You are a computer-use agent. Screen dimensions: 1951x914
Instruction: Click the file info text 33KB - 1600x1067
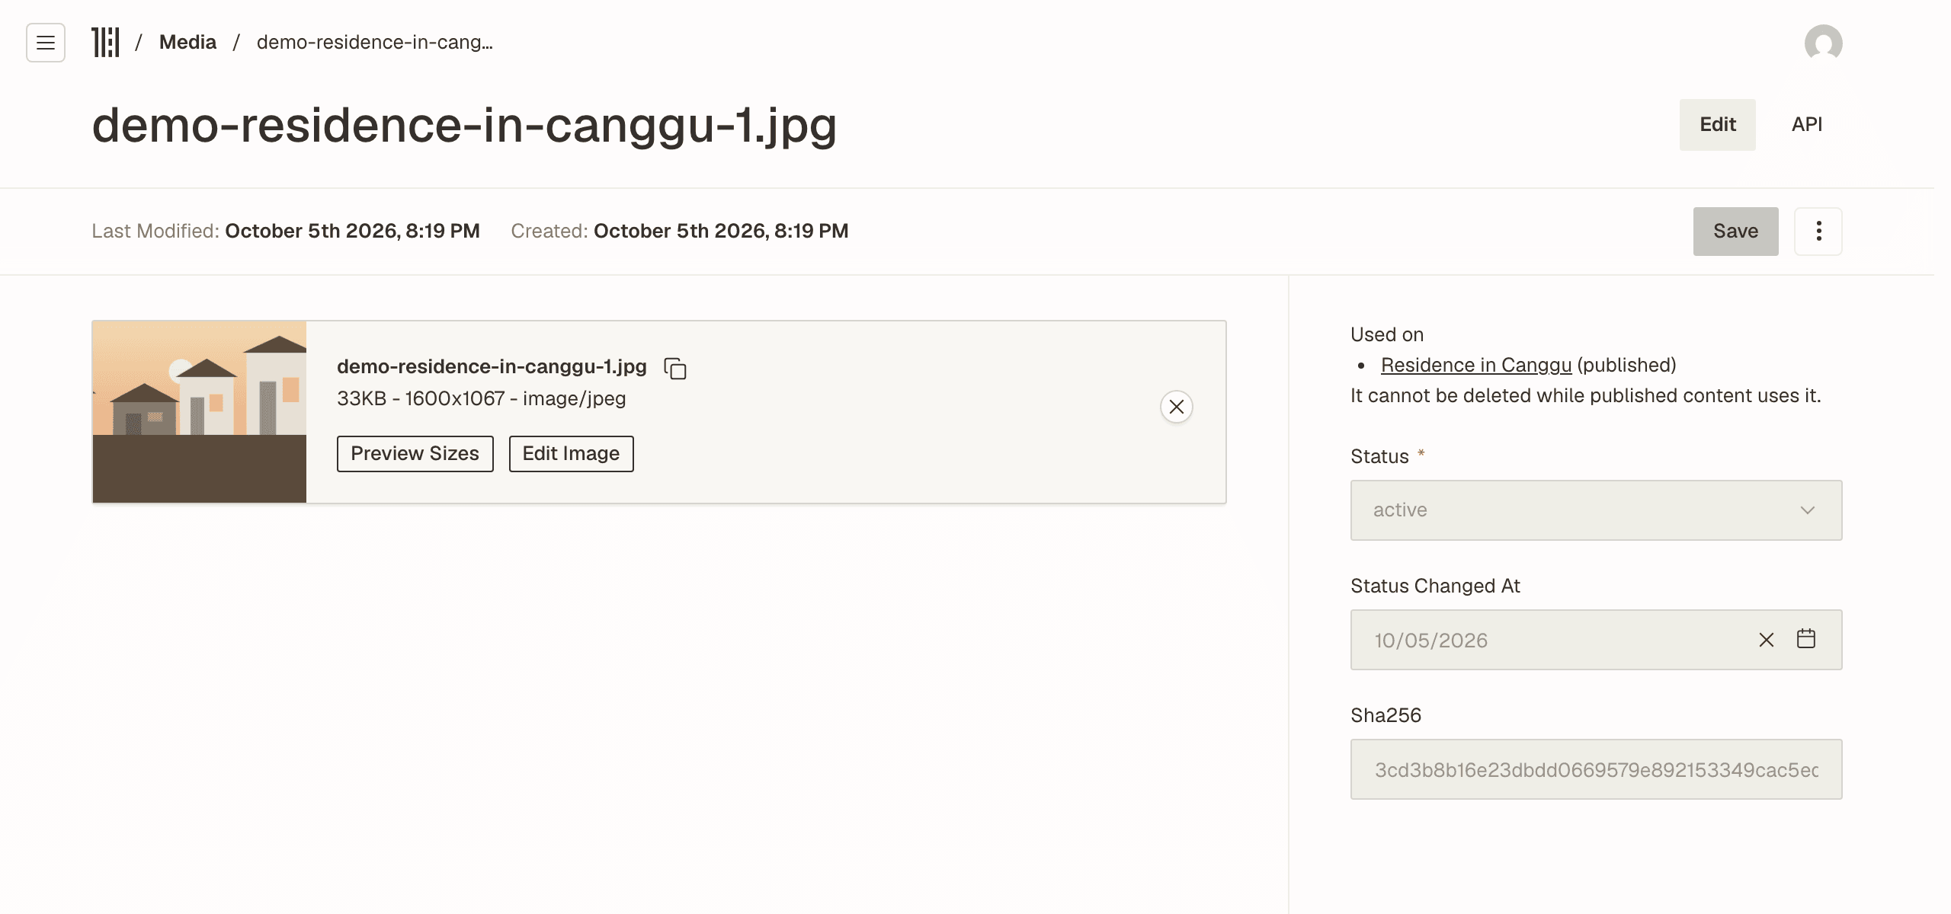(482, 399)
